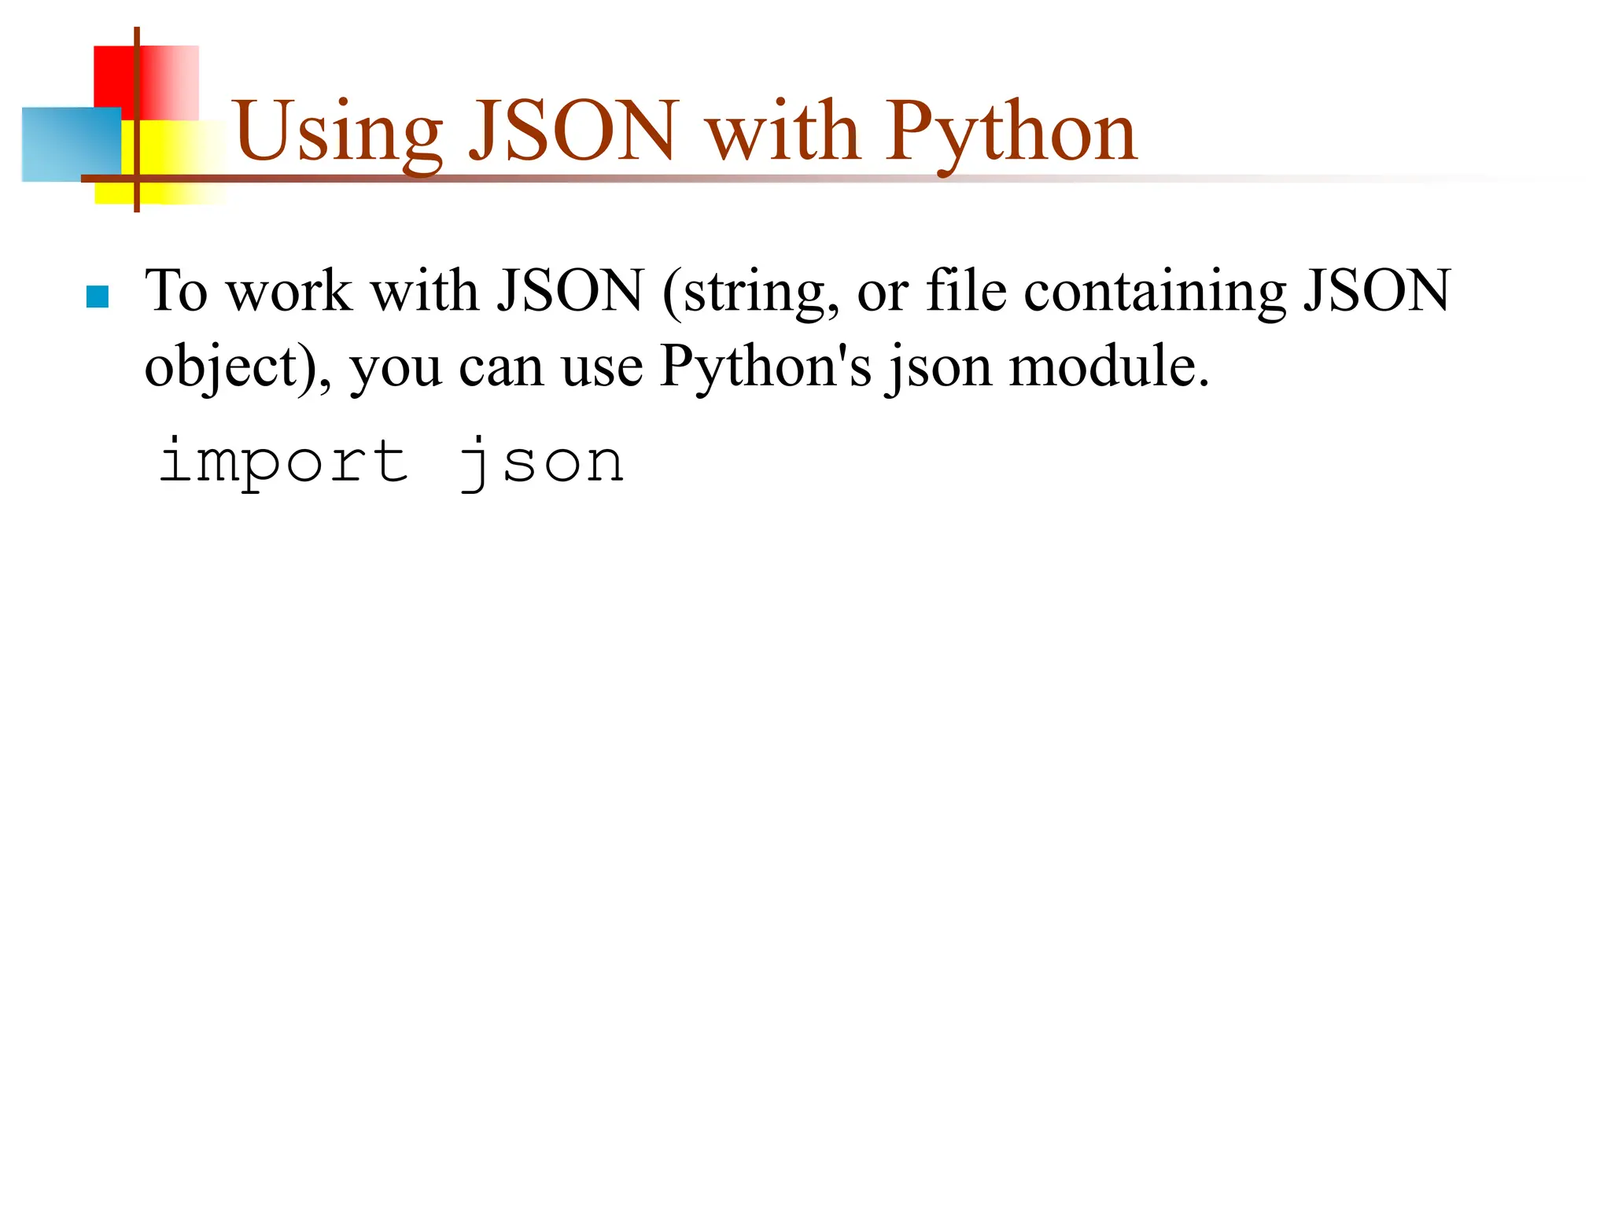Click the words 'you can use' in the bullet

[496, 367]
